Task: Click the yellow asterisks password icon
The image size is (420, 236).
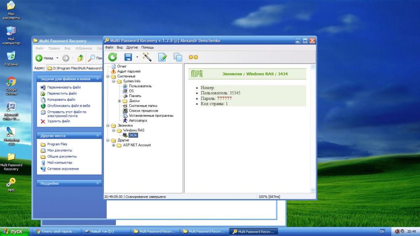Action: (x=193, y=57)
